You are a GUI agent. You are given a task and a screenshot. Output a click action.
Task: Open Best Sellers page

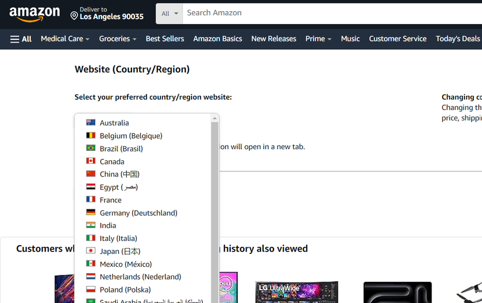pos(165,39)
